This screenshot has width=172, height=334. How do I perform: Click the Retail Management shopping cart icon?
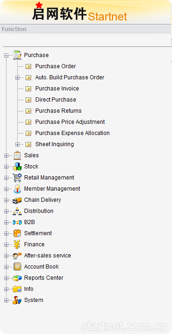(x=17, y=178)
